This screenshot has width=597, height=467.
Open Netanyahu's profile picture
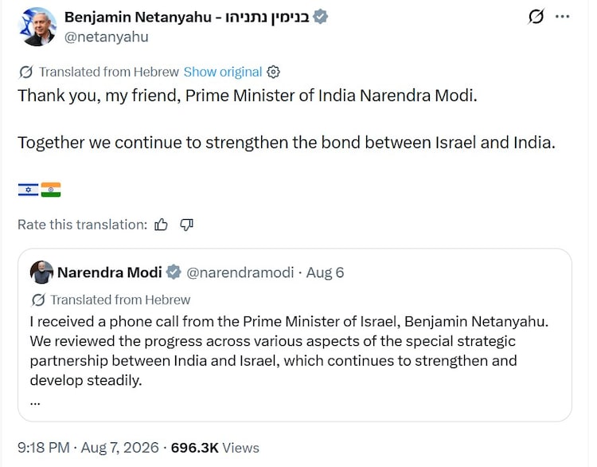(x=37, y=26)
